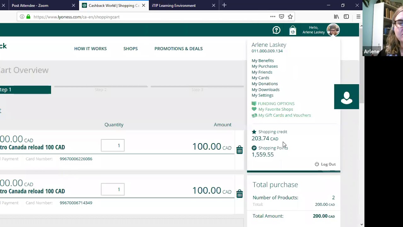Click the browser address bar URL
Viewport: 403px width, 227px height.
point(77,17)
